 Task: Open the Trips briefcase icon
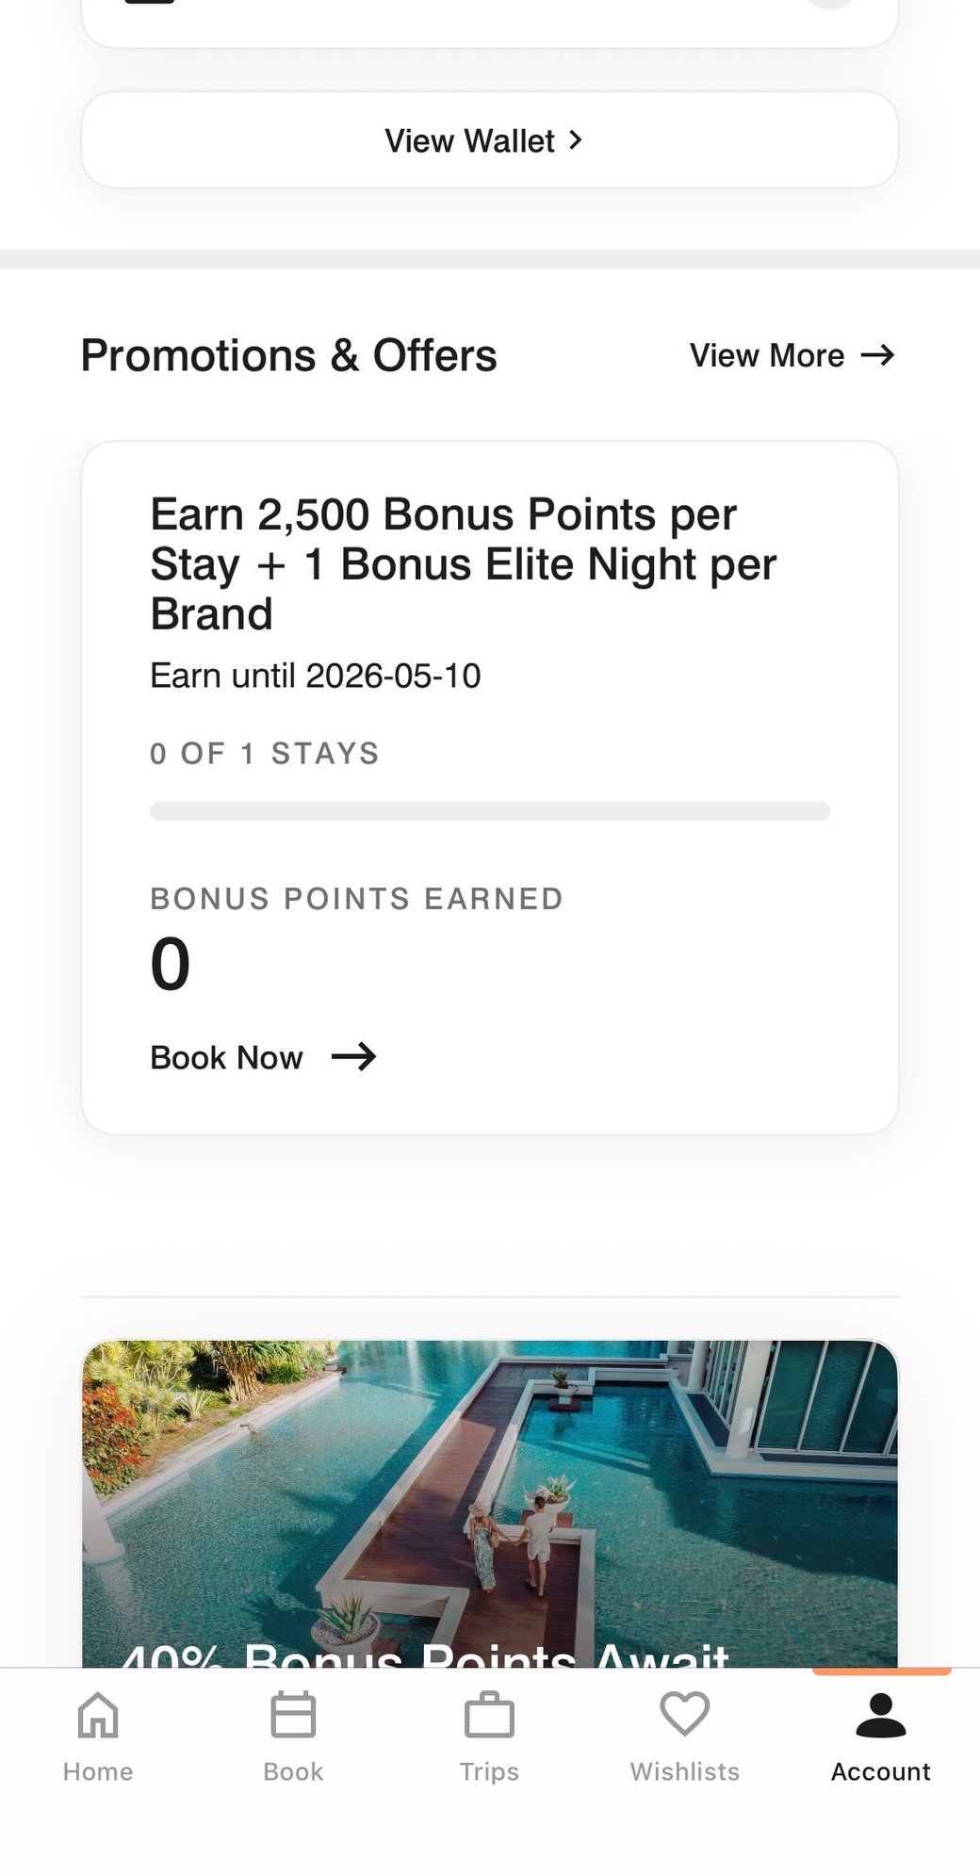pyautogui.click(x=489, y=1714)
